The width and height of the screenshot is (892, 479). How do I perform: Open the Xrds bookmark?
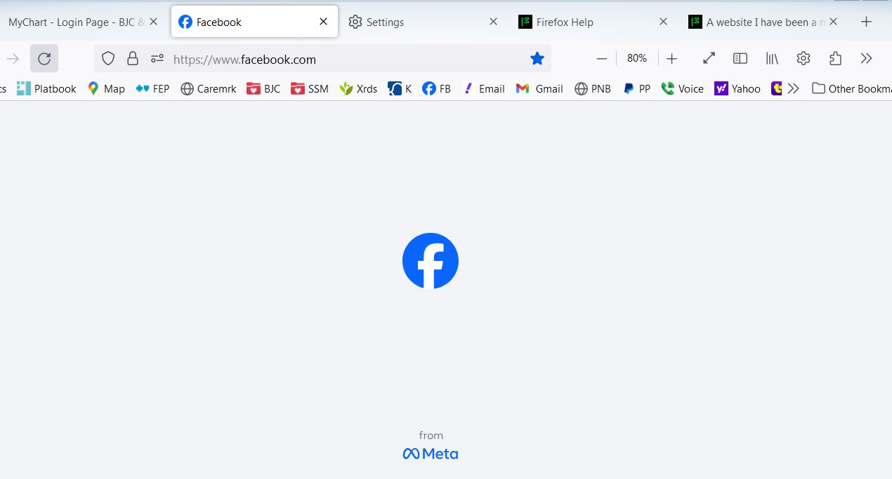coord(358,88)
